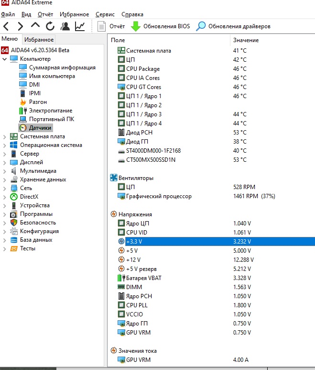Open the Избранное menu in menu bar

[x=74, y=14]
